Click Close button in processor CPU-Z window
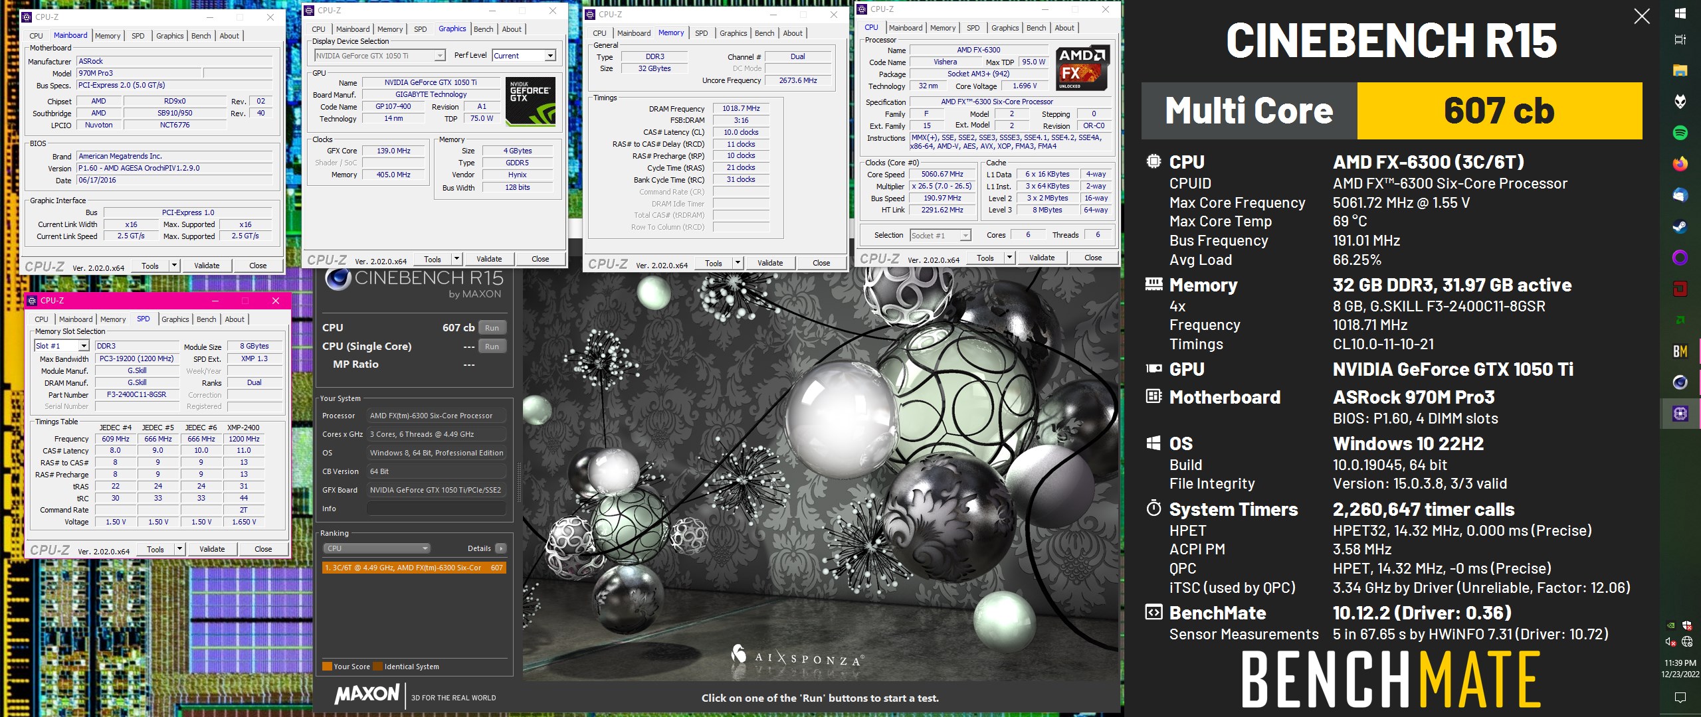 point(1093,258)
